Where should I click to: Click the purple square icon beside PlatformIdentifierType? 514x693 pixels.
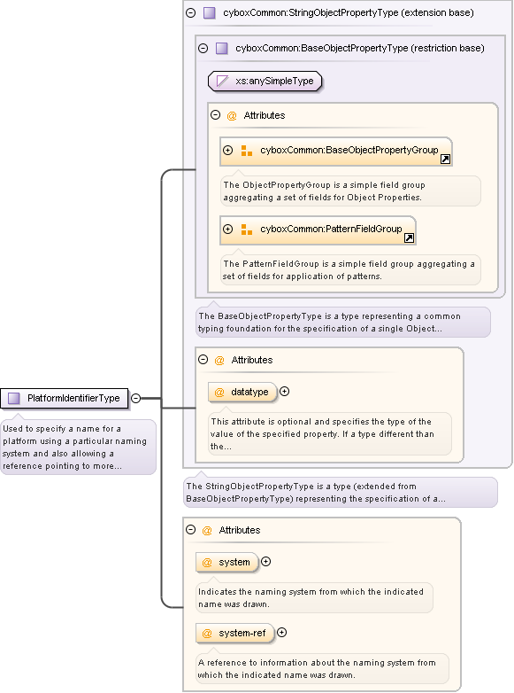pos(13,398)
